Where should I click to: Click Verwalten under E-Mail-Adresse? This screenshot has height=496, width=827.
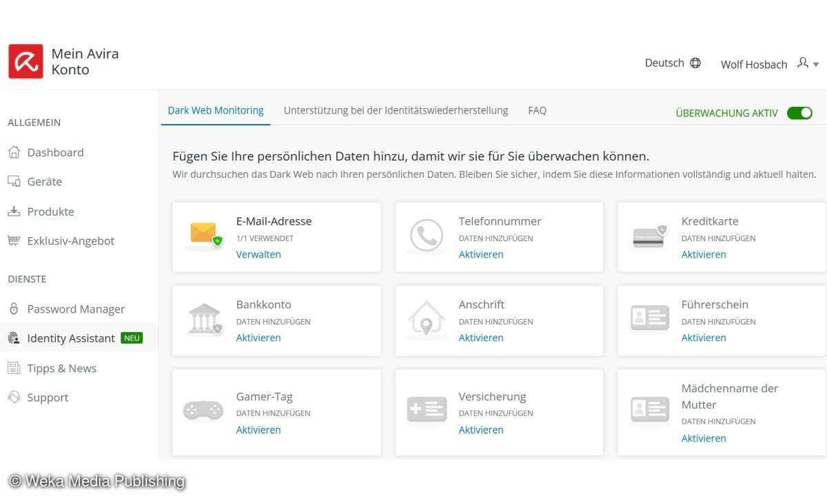258,254
